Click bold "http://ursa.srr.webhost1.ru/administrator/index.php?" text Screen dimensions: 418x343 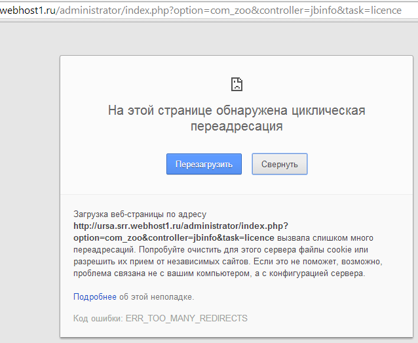[x=180, y=226]
